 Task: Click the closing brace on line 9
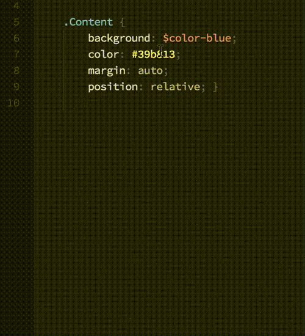[215, 87]
